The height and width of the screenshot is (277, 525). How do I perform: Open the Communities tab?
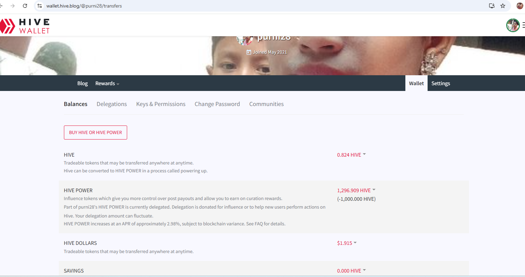pyautogui.click(x=267, y=104)
